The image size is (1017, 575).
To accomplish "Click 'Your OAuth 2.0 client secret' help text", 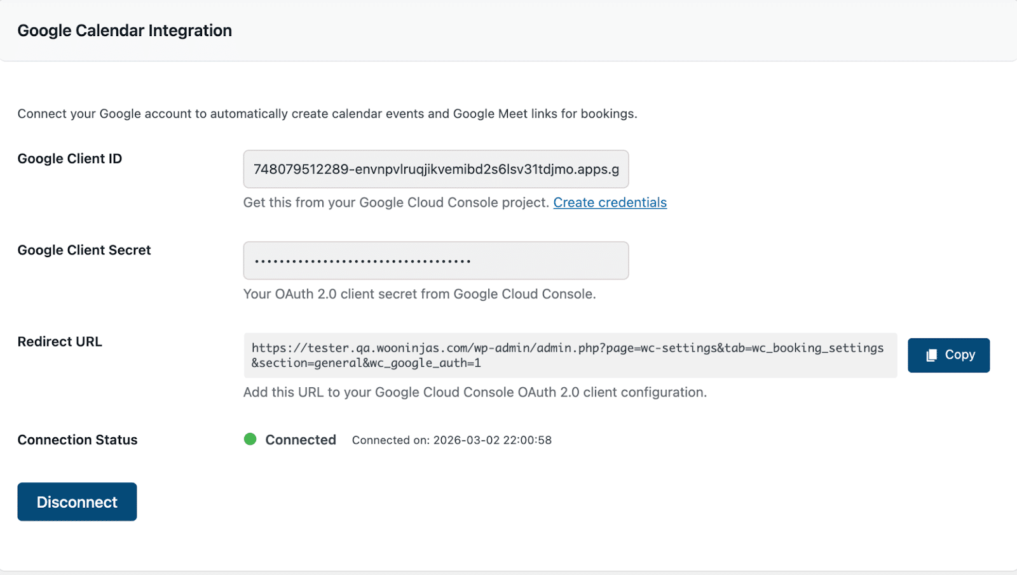I will coord(420,294).
